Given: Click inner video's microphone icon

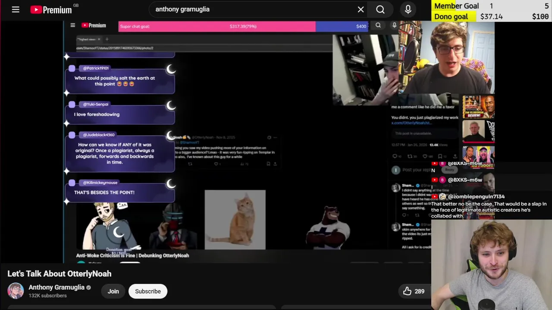Looking at the screenshot, I should (394, 25).
